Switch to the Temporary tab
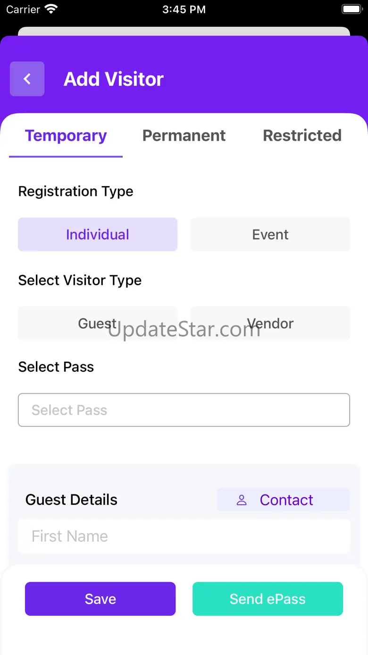368x655 pixels. (66, 136)
